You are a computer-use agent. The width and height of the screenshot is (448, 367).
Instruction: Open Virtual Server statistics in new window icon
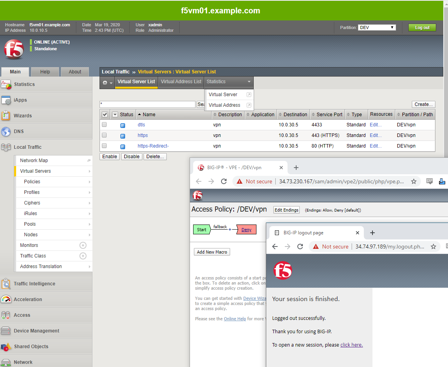pyautogui.click(x=249, y=94)
